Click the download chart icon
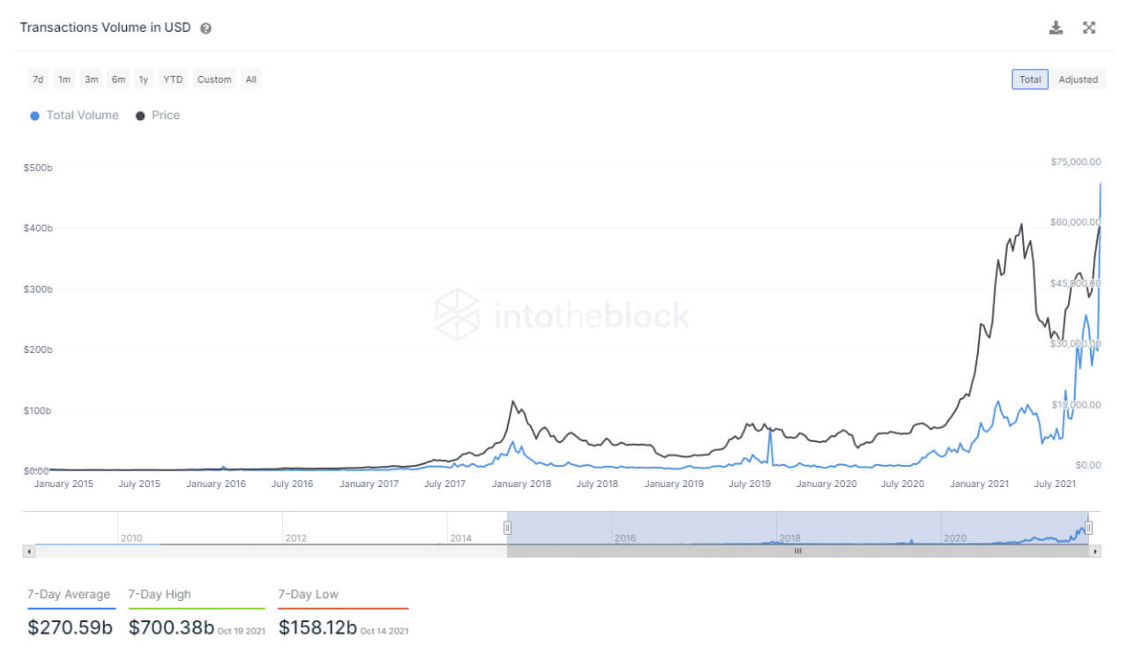Image resolution: width=1127 pixels, height=653 pixels. tap(1056, 27)
